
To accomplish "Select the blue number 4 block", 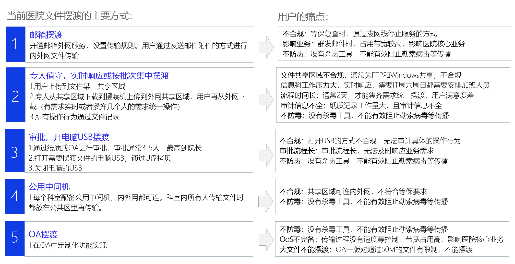I will coord(15,196).
